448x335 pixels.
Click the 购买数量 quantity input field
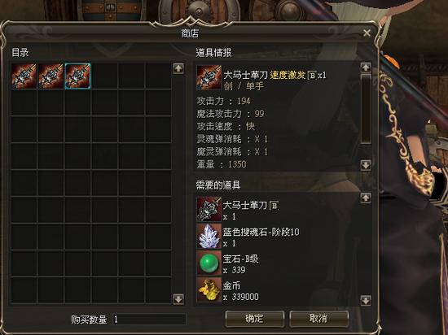pyautogui.click(x=149, y=320)
